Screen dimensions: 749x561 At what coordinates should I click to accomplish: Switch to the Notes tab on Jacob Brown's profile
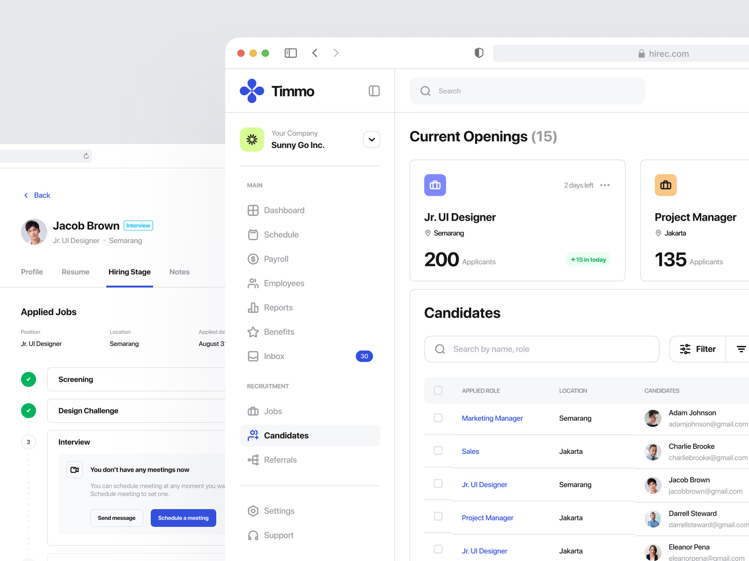pyautogui.click(x=179, y=272)
